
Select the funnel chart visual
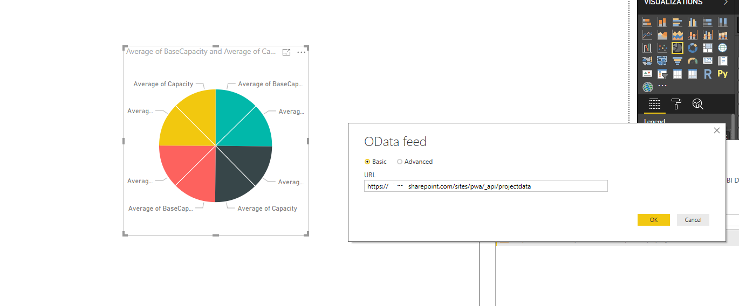(678, 61)
